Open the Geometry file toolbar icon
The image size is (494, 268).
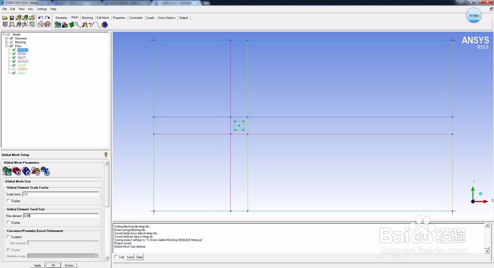click(18, 18)
